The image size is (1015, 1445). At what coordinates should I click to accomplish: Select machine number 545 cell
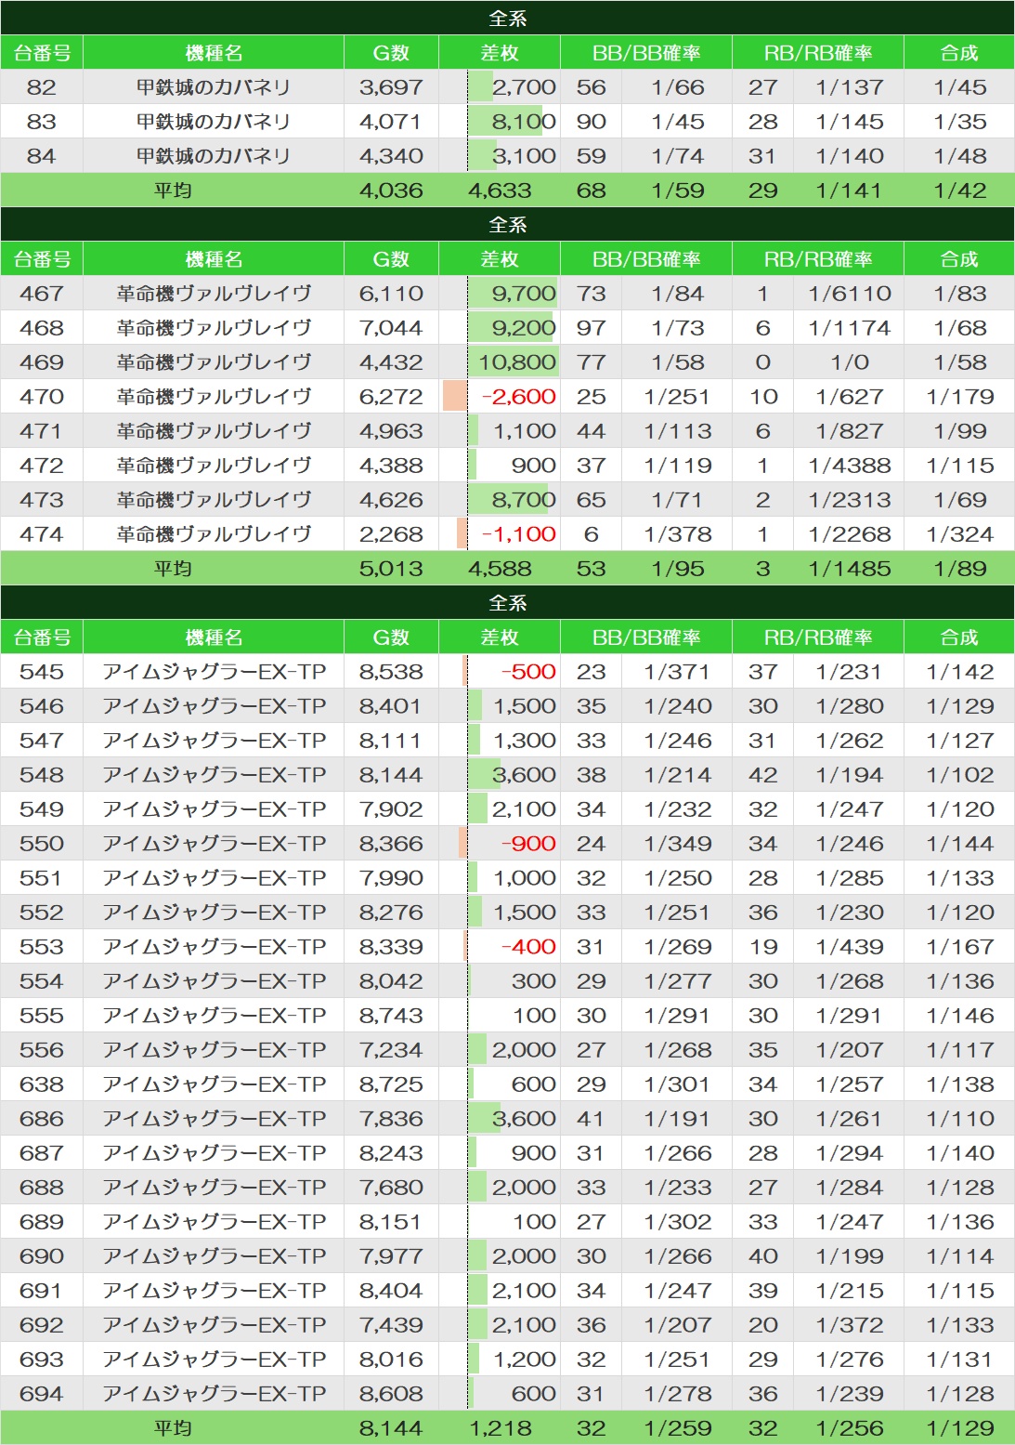(42, 672)
